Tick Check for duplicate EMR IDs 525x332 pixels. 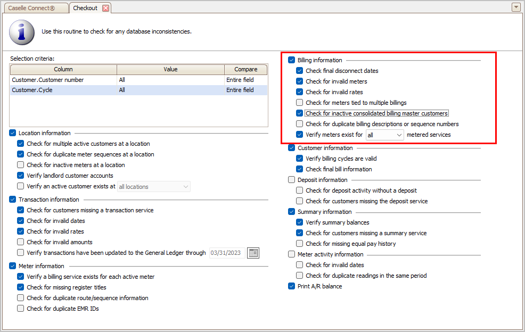click(20, 308)
